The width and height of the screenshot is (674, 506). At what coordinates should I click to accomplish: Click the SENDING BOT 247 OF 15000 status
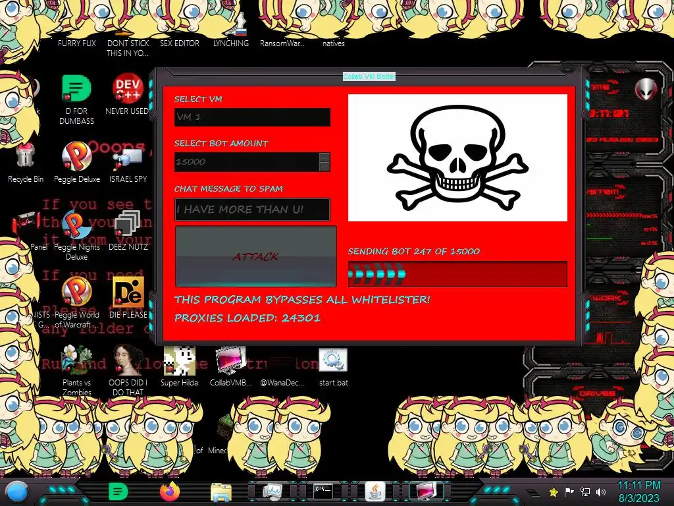click(414, 251)
